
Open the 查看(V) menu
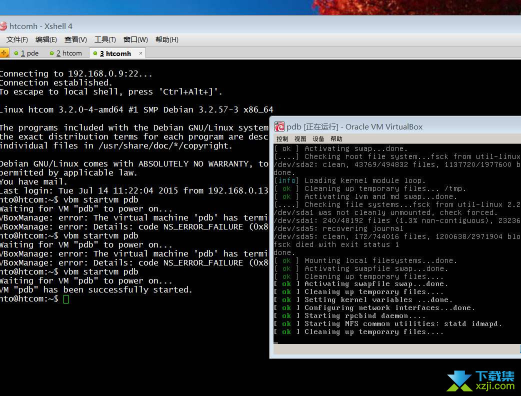tap(75, 40)
